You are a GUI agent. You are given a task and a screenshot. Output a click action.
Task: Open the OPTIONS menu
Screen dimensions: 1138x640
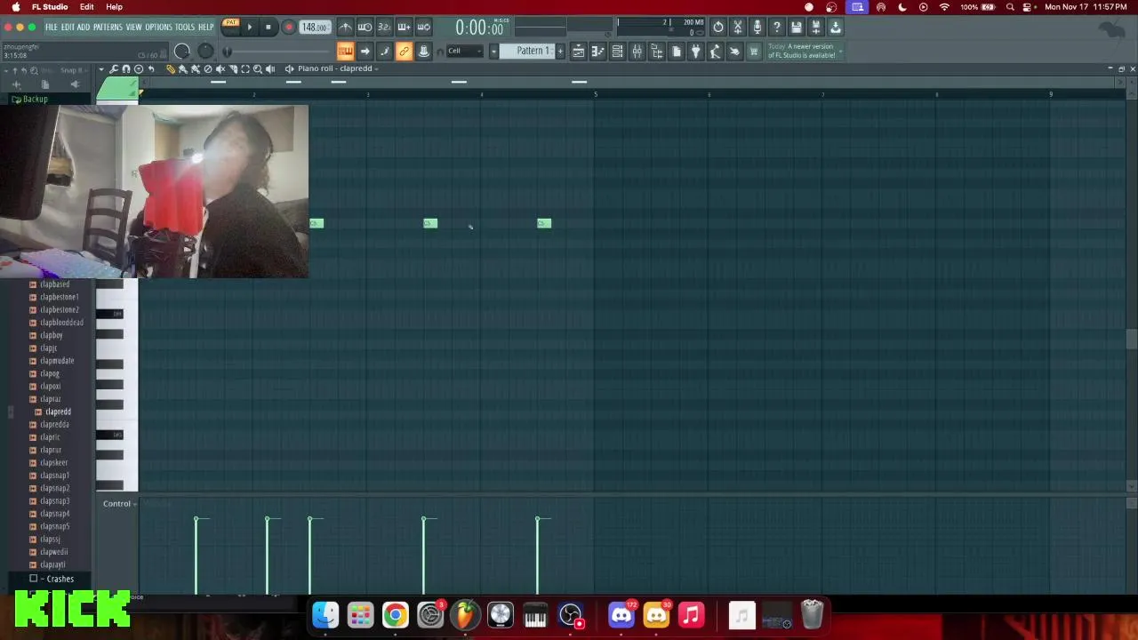click(158, 27)
